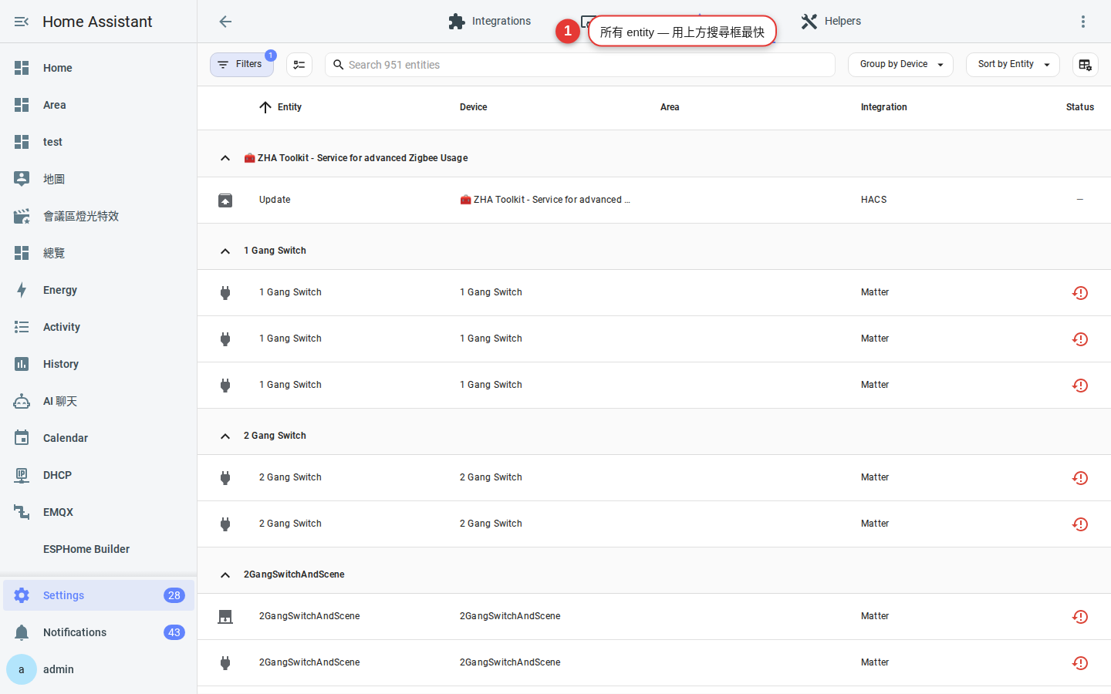Open the Sort by Entity dropdown
The width and height of the screenshot is (1111, 694).
point(1013,65)
